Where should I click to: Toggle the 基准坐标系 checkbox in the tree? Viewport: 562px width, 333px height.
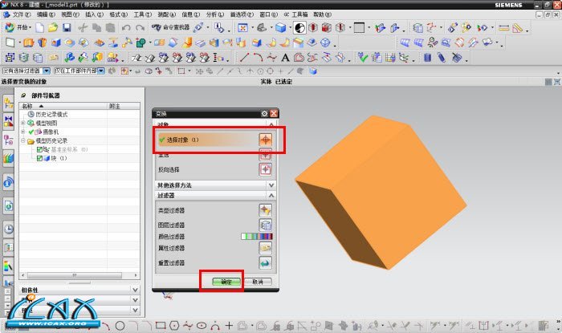point(40,149)
